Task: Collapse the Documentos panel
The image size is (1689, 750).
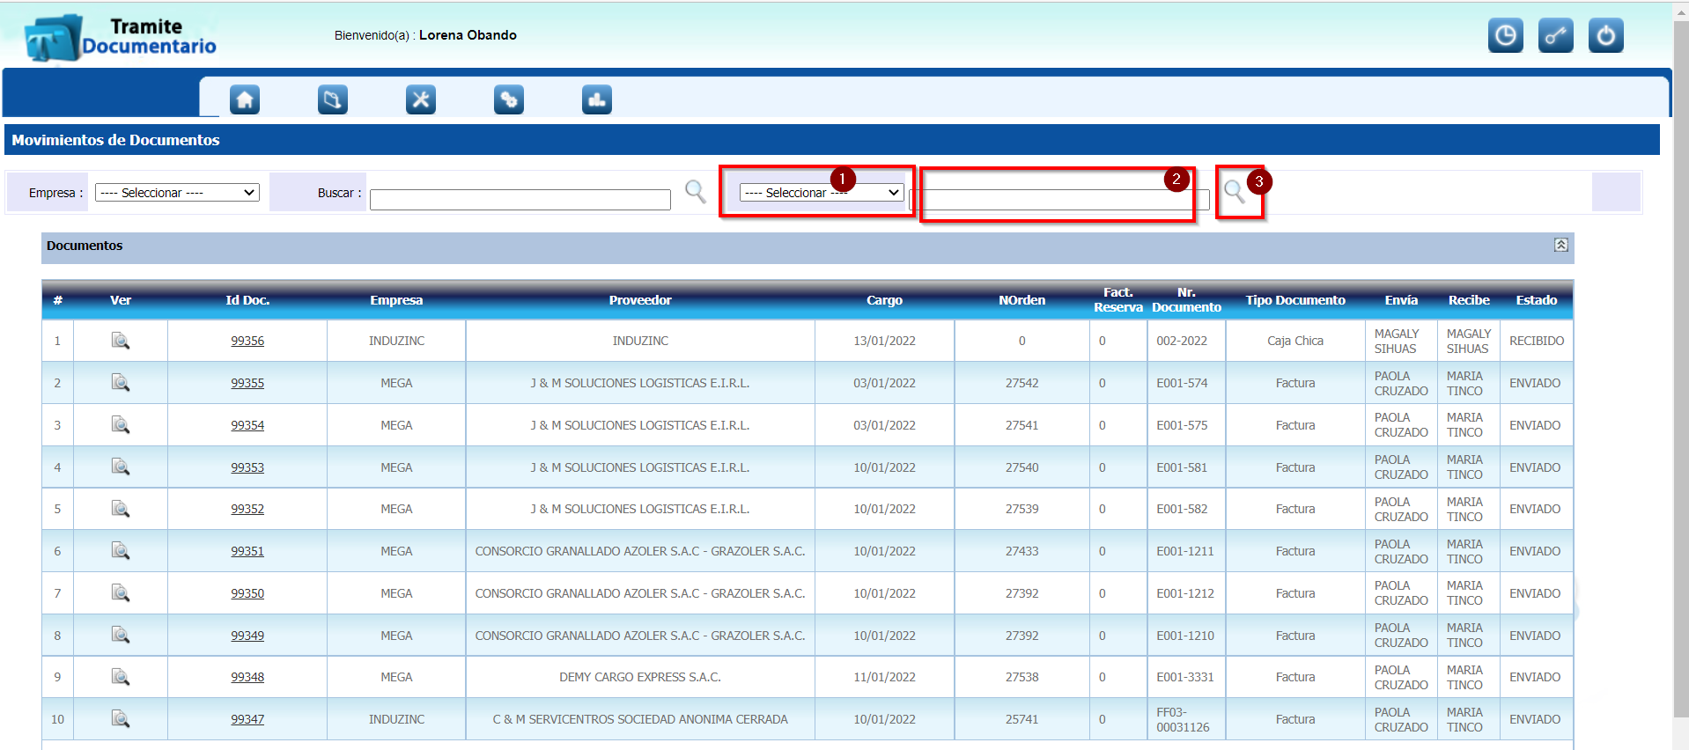Action: click(x=1560, y=245)
